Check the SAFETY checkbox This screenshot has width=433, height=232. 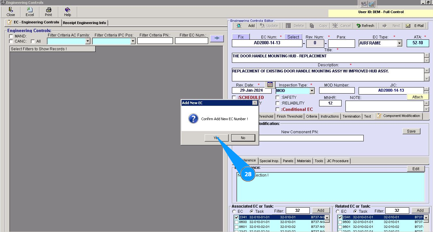(x=278, y=97)
